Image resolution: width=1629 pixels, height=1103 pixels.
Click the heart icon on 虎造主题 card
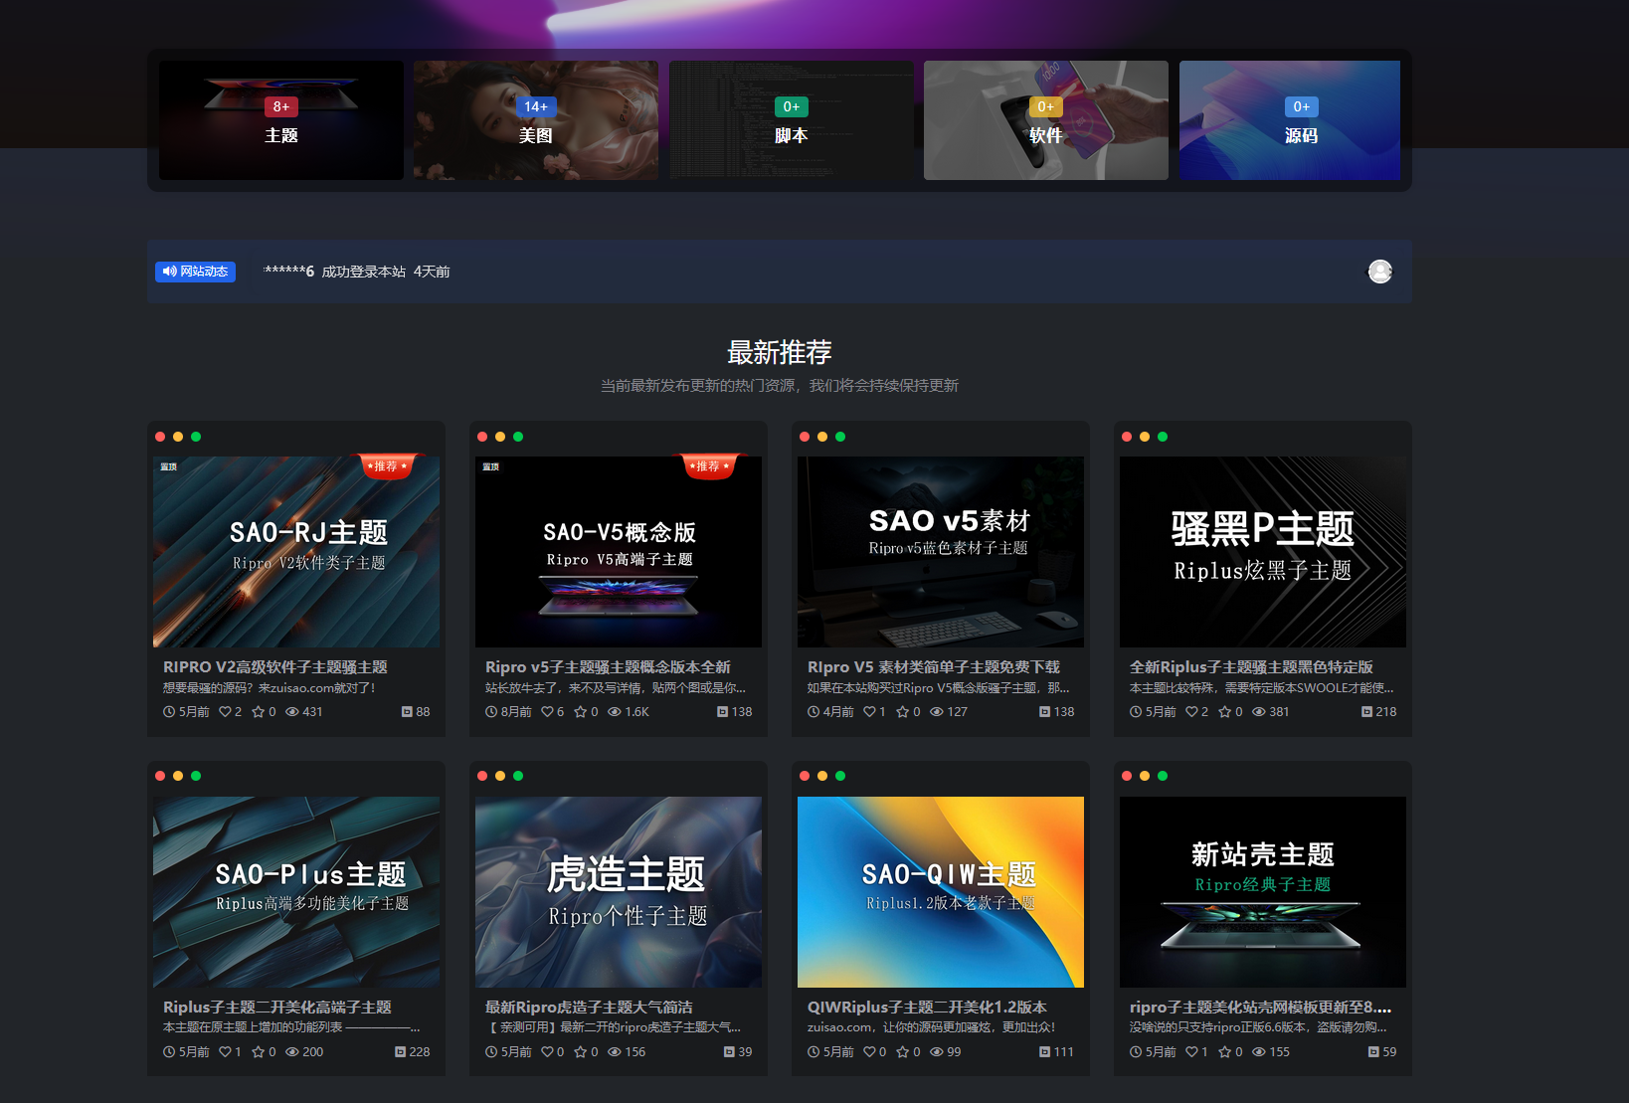pyautogui.click(x=547, y=1052)
